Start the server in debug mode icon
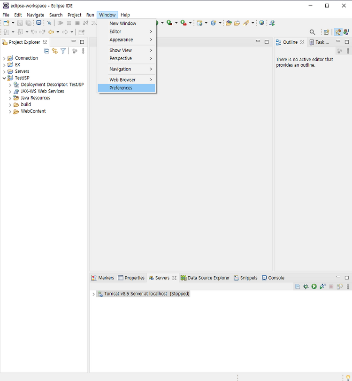 click(306, 287)
